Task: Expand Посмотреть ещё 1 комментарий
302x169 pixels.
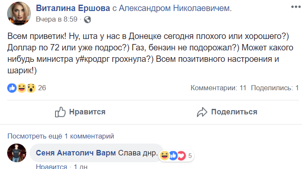Action: tap(61, 136)
